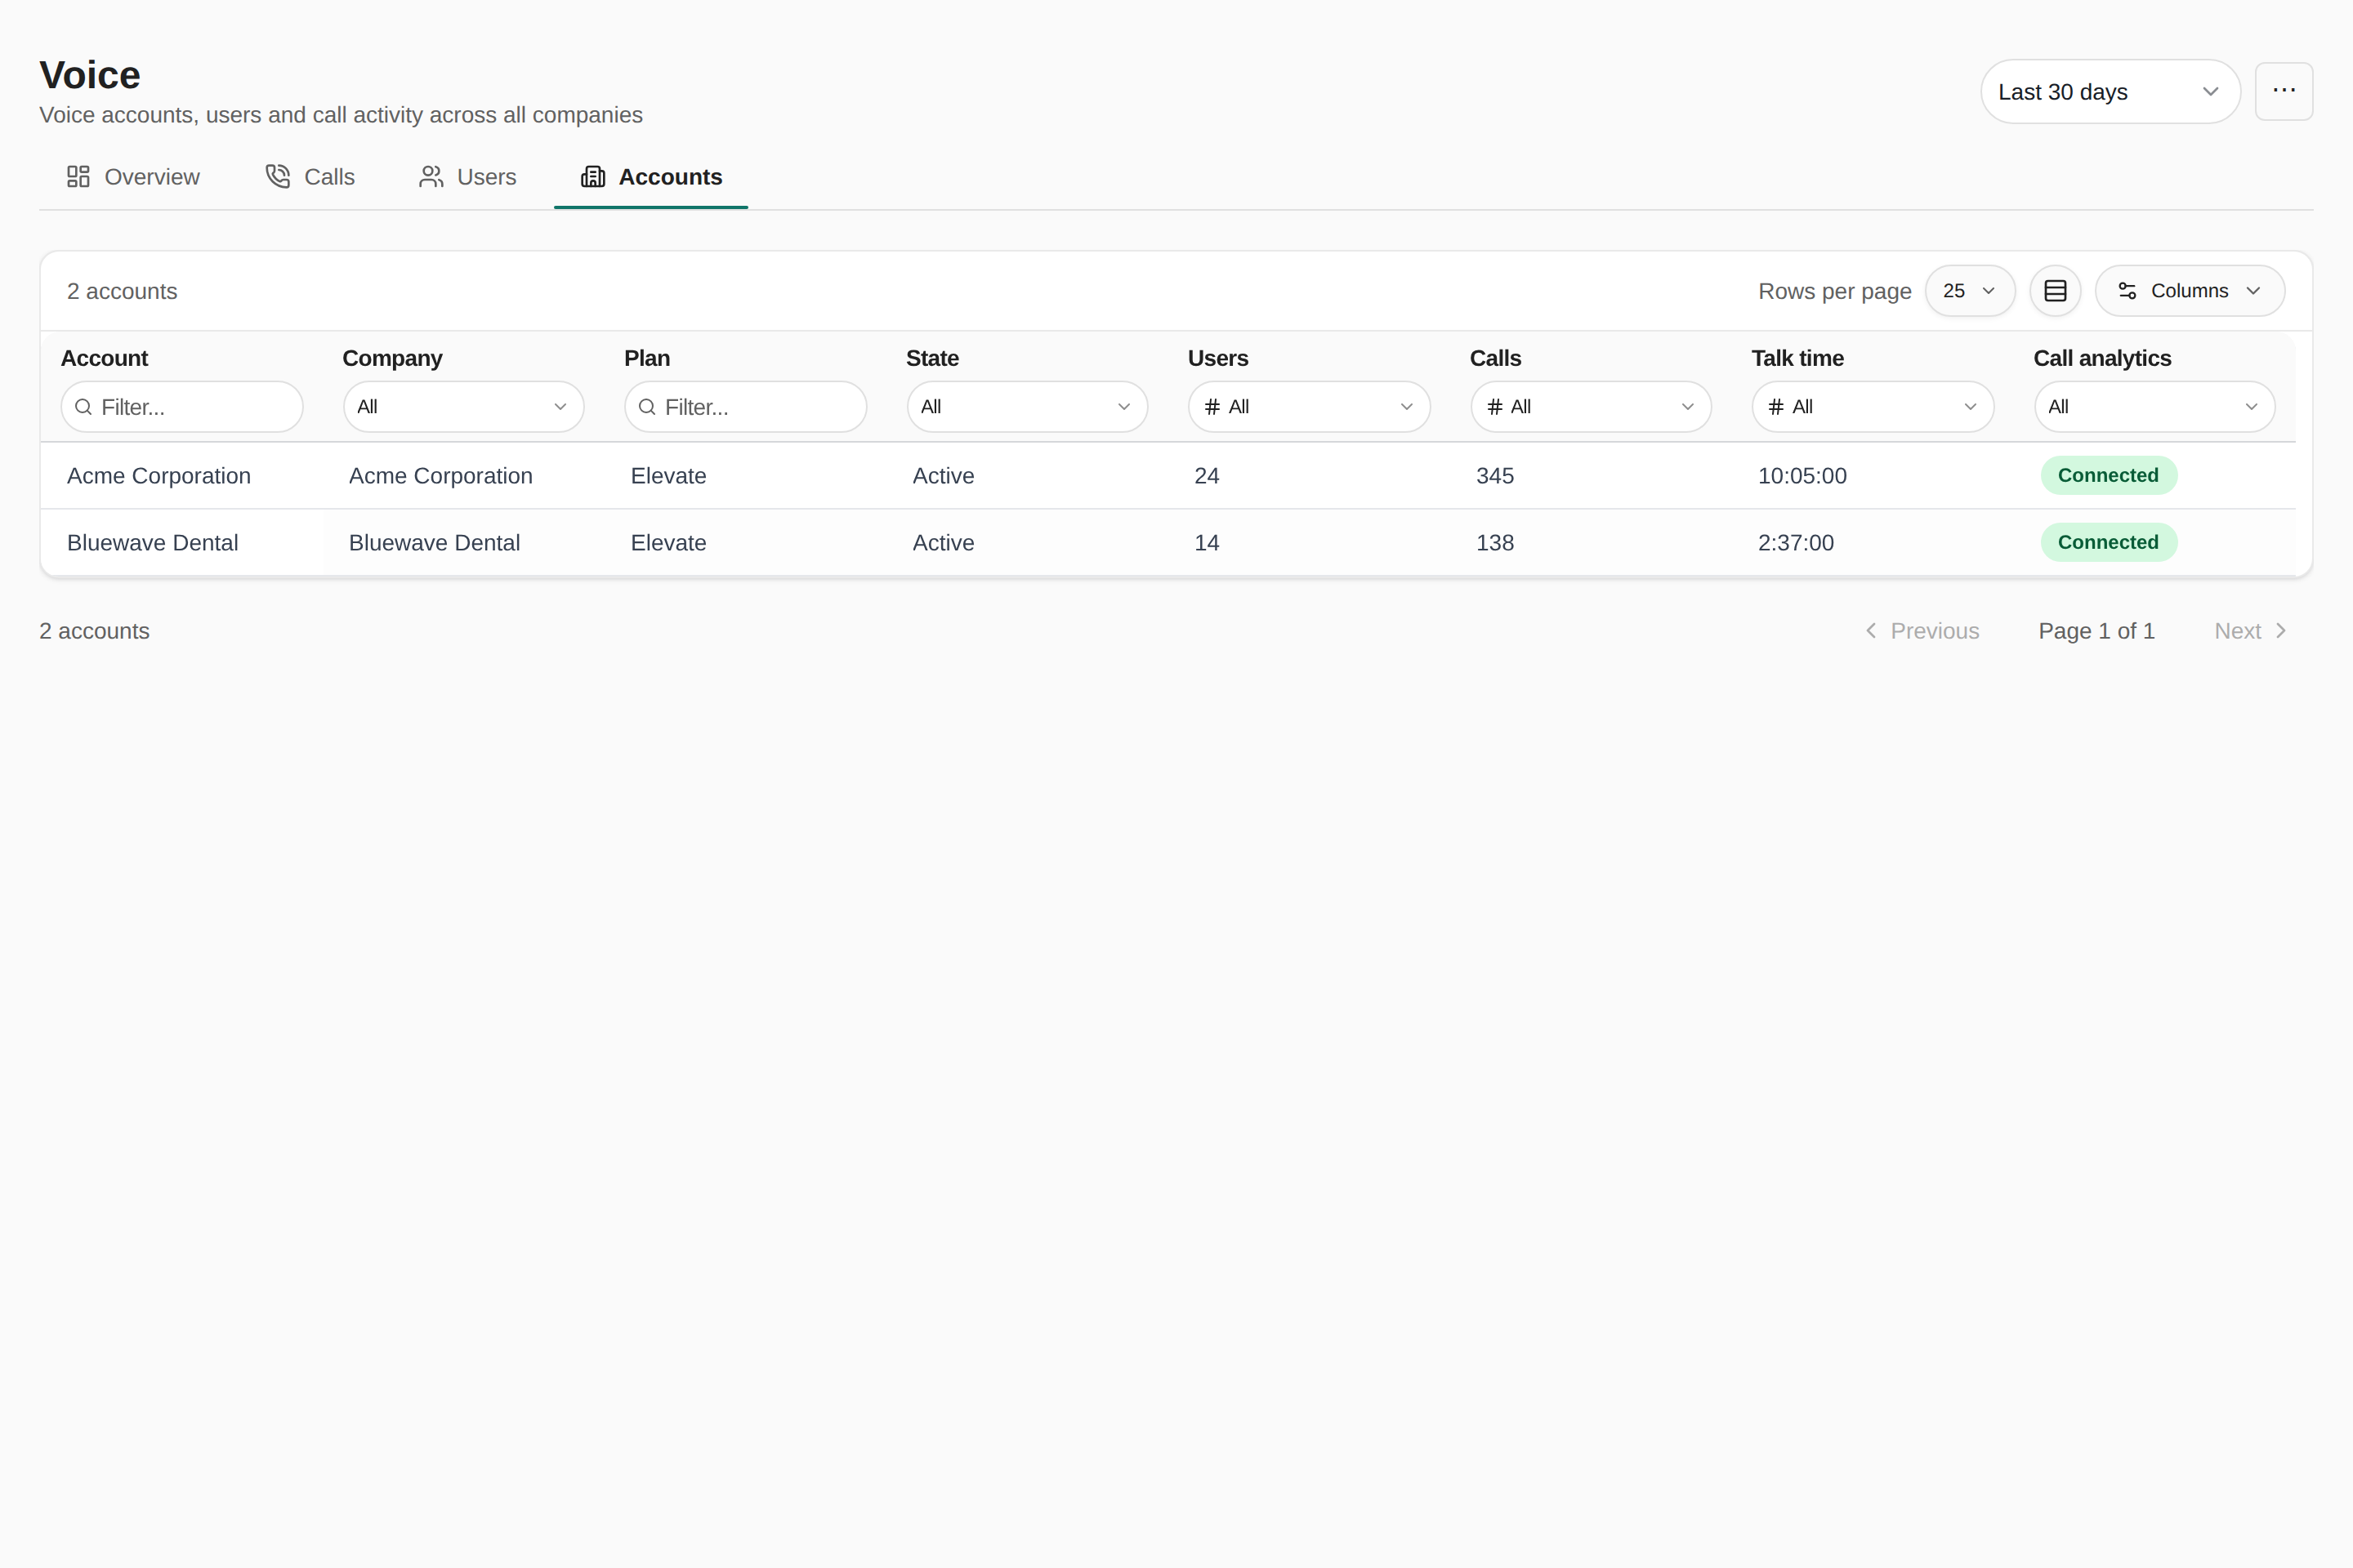The image size is (2353, 1568).
Task: Toggle table density view icon
Action: 2055,291
